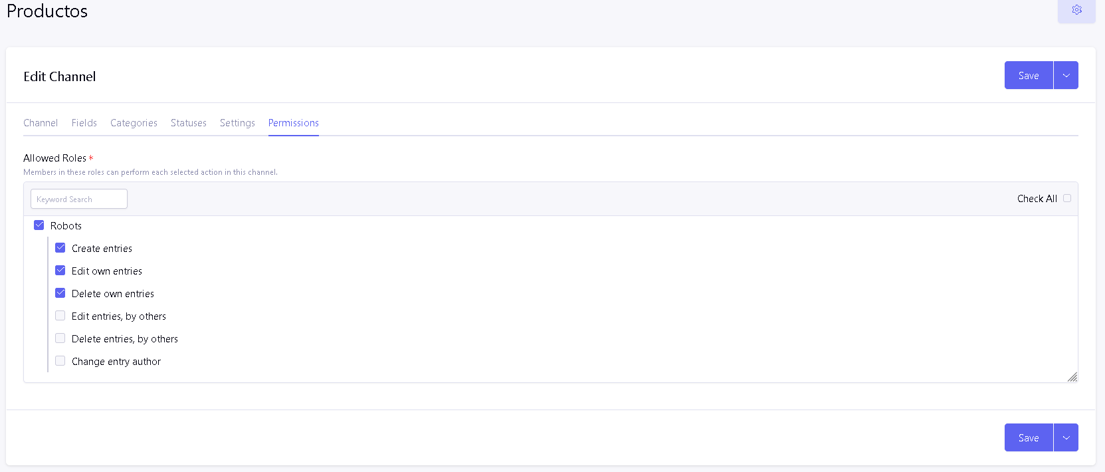Open the settings gear icon
This screenshot has height=472, width=1105.
1076,10
